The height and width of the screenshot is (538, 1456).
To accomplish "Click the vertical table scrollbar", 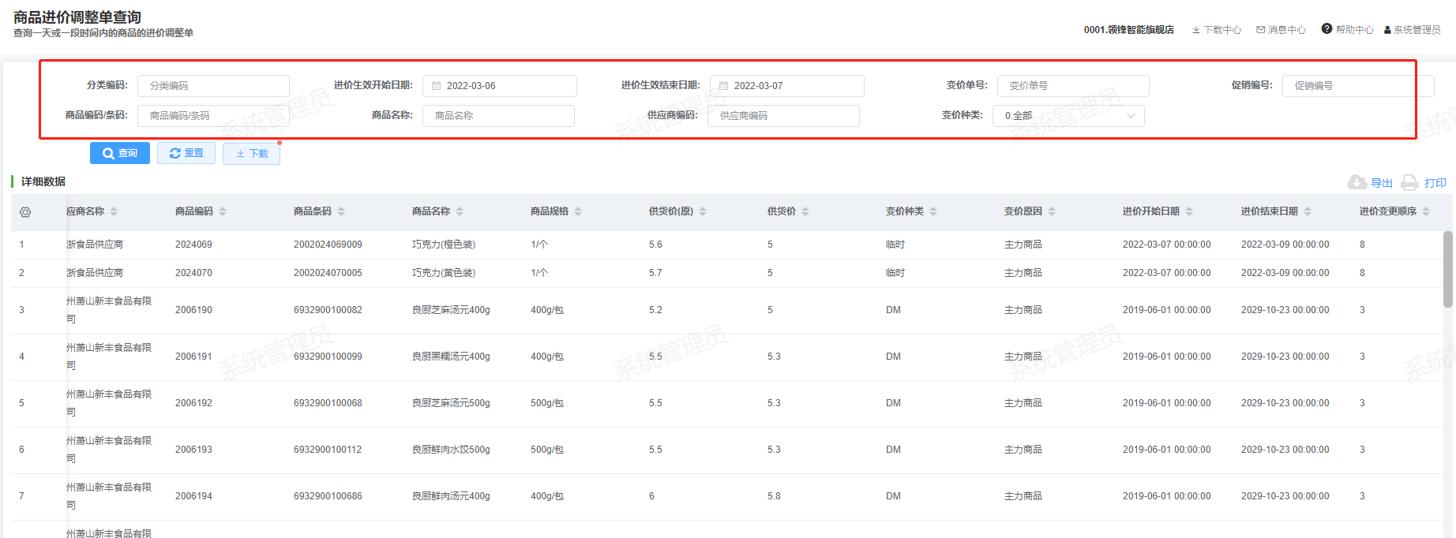I will pyautogui.click(x=1448, y=269).
